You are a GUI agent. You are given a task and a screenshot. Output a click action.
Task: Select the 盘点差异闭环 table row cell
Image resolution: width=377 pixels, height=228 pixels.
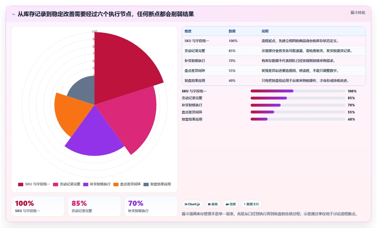195,71
